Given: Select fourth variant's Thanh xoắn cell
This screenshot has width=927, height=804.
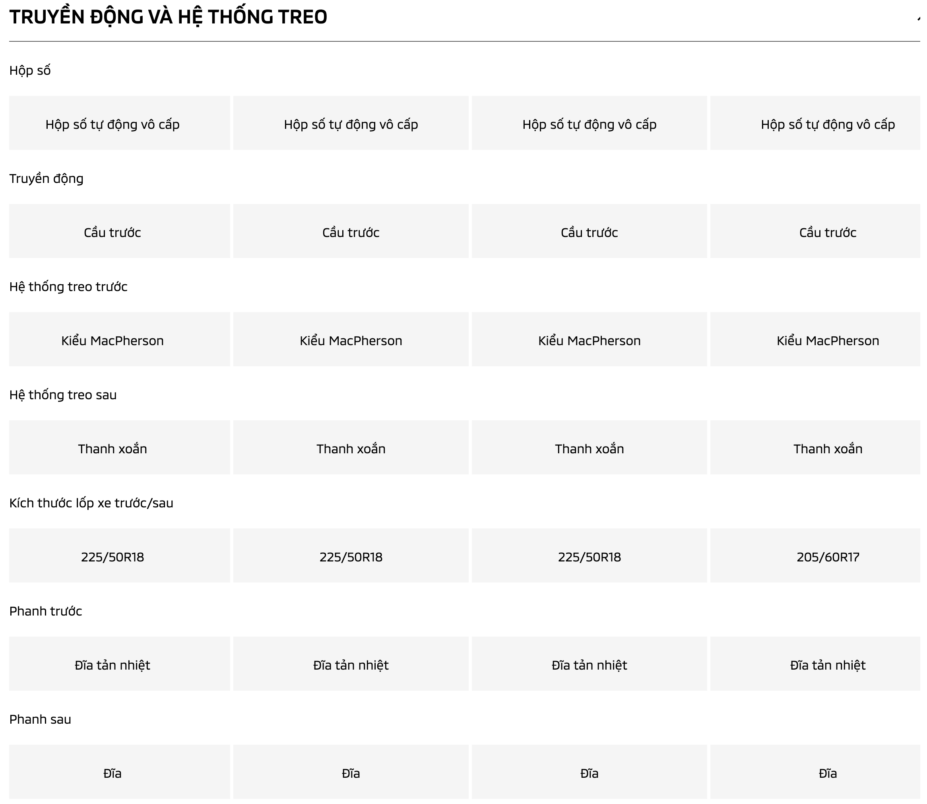Looking at the screenshot, I should 815,447.
